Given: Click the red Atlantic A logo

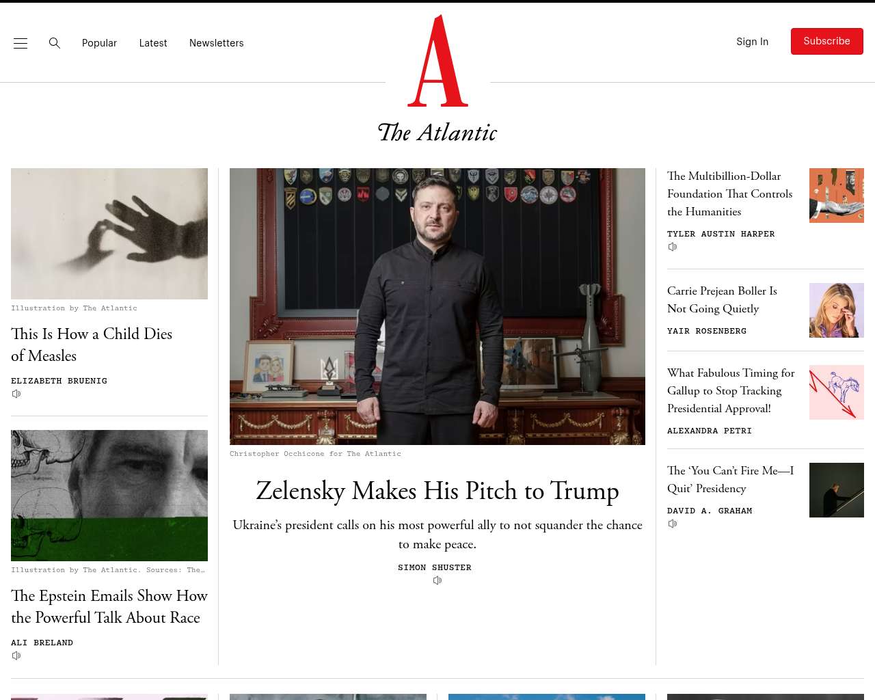Looking at the screenshot, I should click(437, 62).
